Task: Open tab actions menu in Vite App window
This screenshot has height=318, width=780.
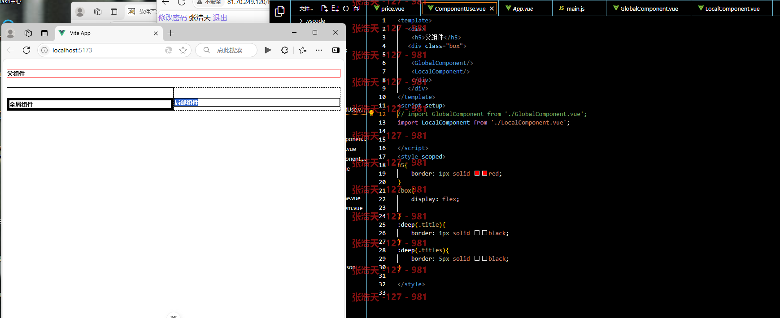Action: point(44,33)
